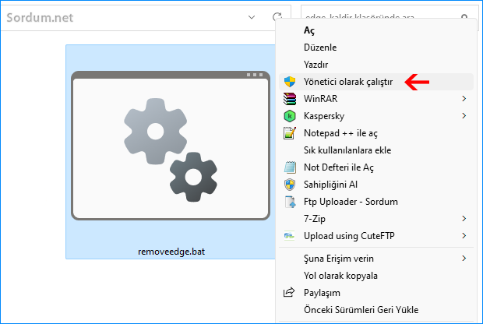The width and height of the screenshot is (483, 324).
Task: Click the CuteFTP upload icon
Action: tap(289, 236)
